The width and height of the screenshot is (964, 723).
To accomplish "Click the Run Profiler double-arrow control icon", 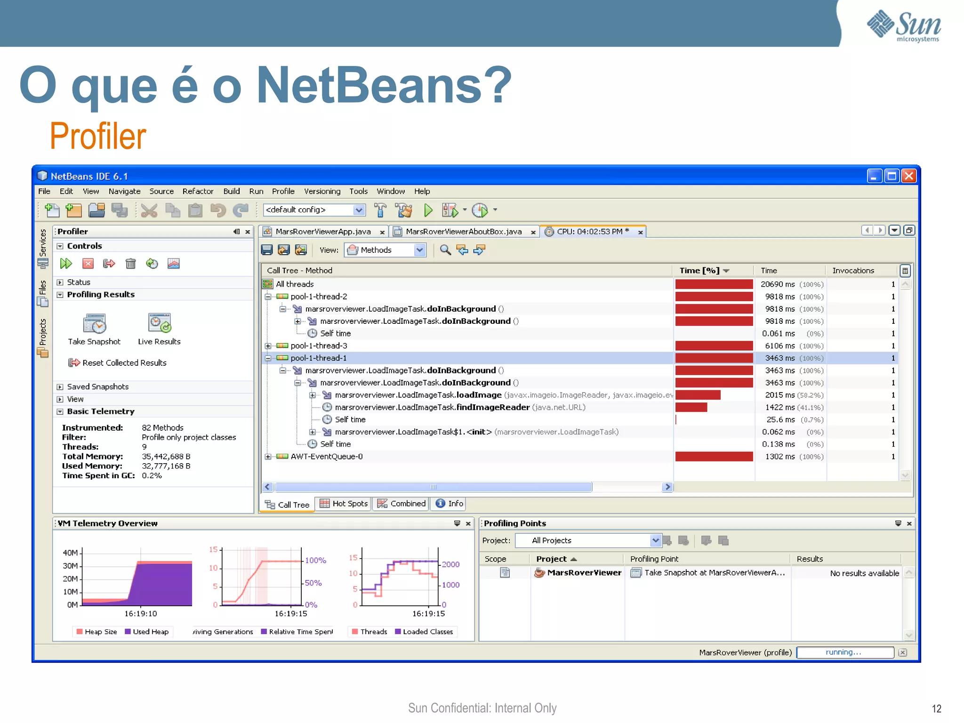I will click(66, 264).
